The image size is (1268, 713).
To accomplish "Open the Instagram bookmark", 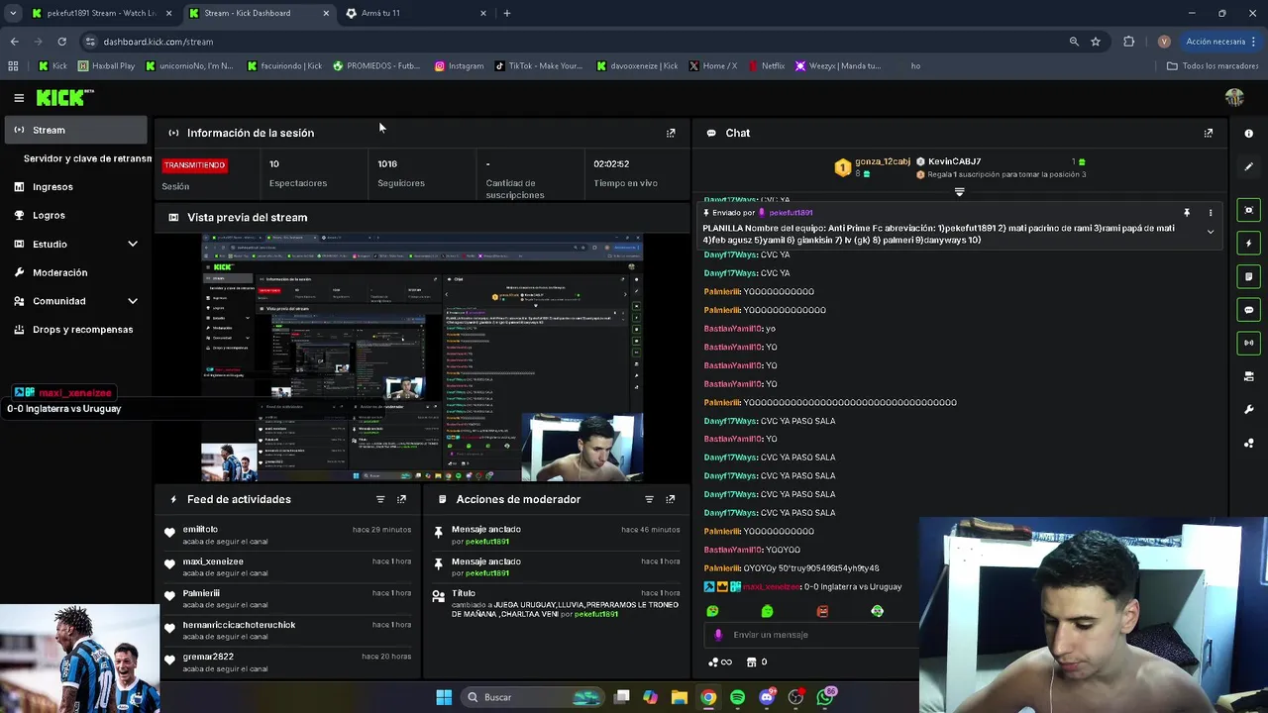I will click(459, 66).
